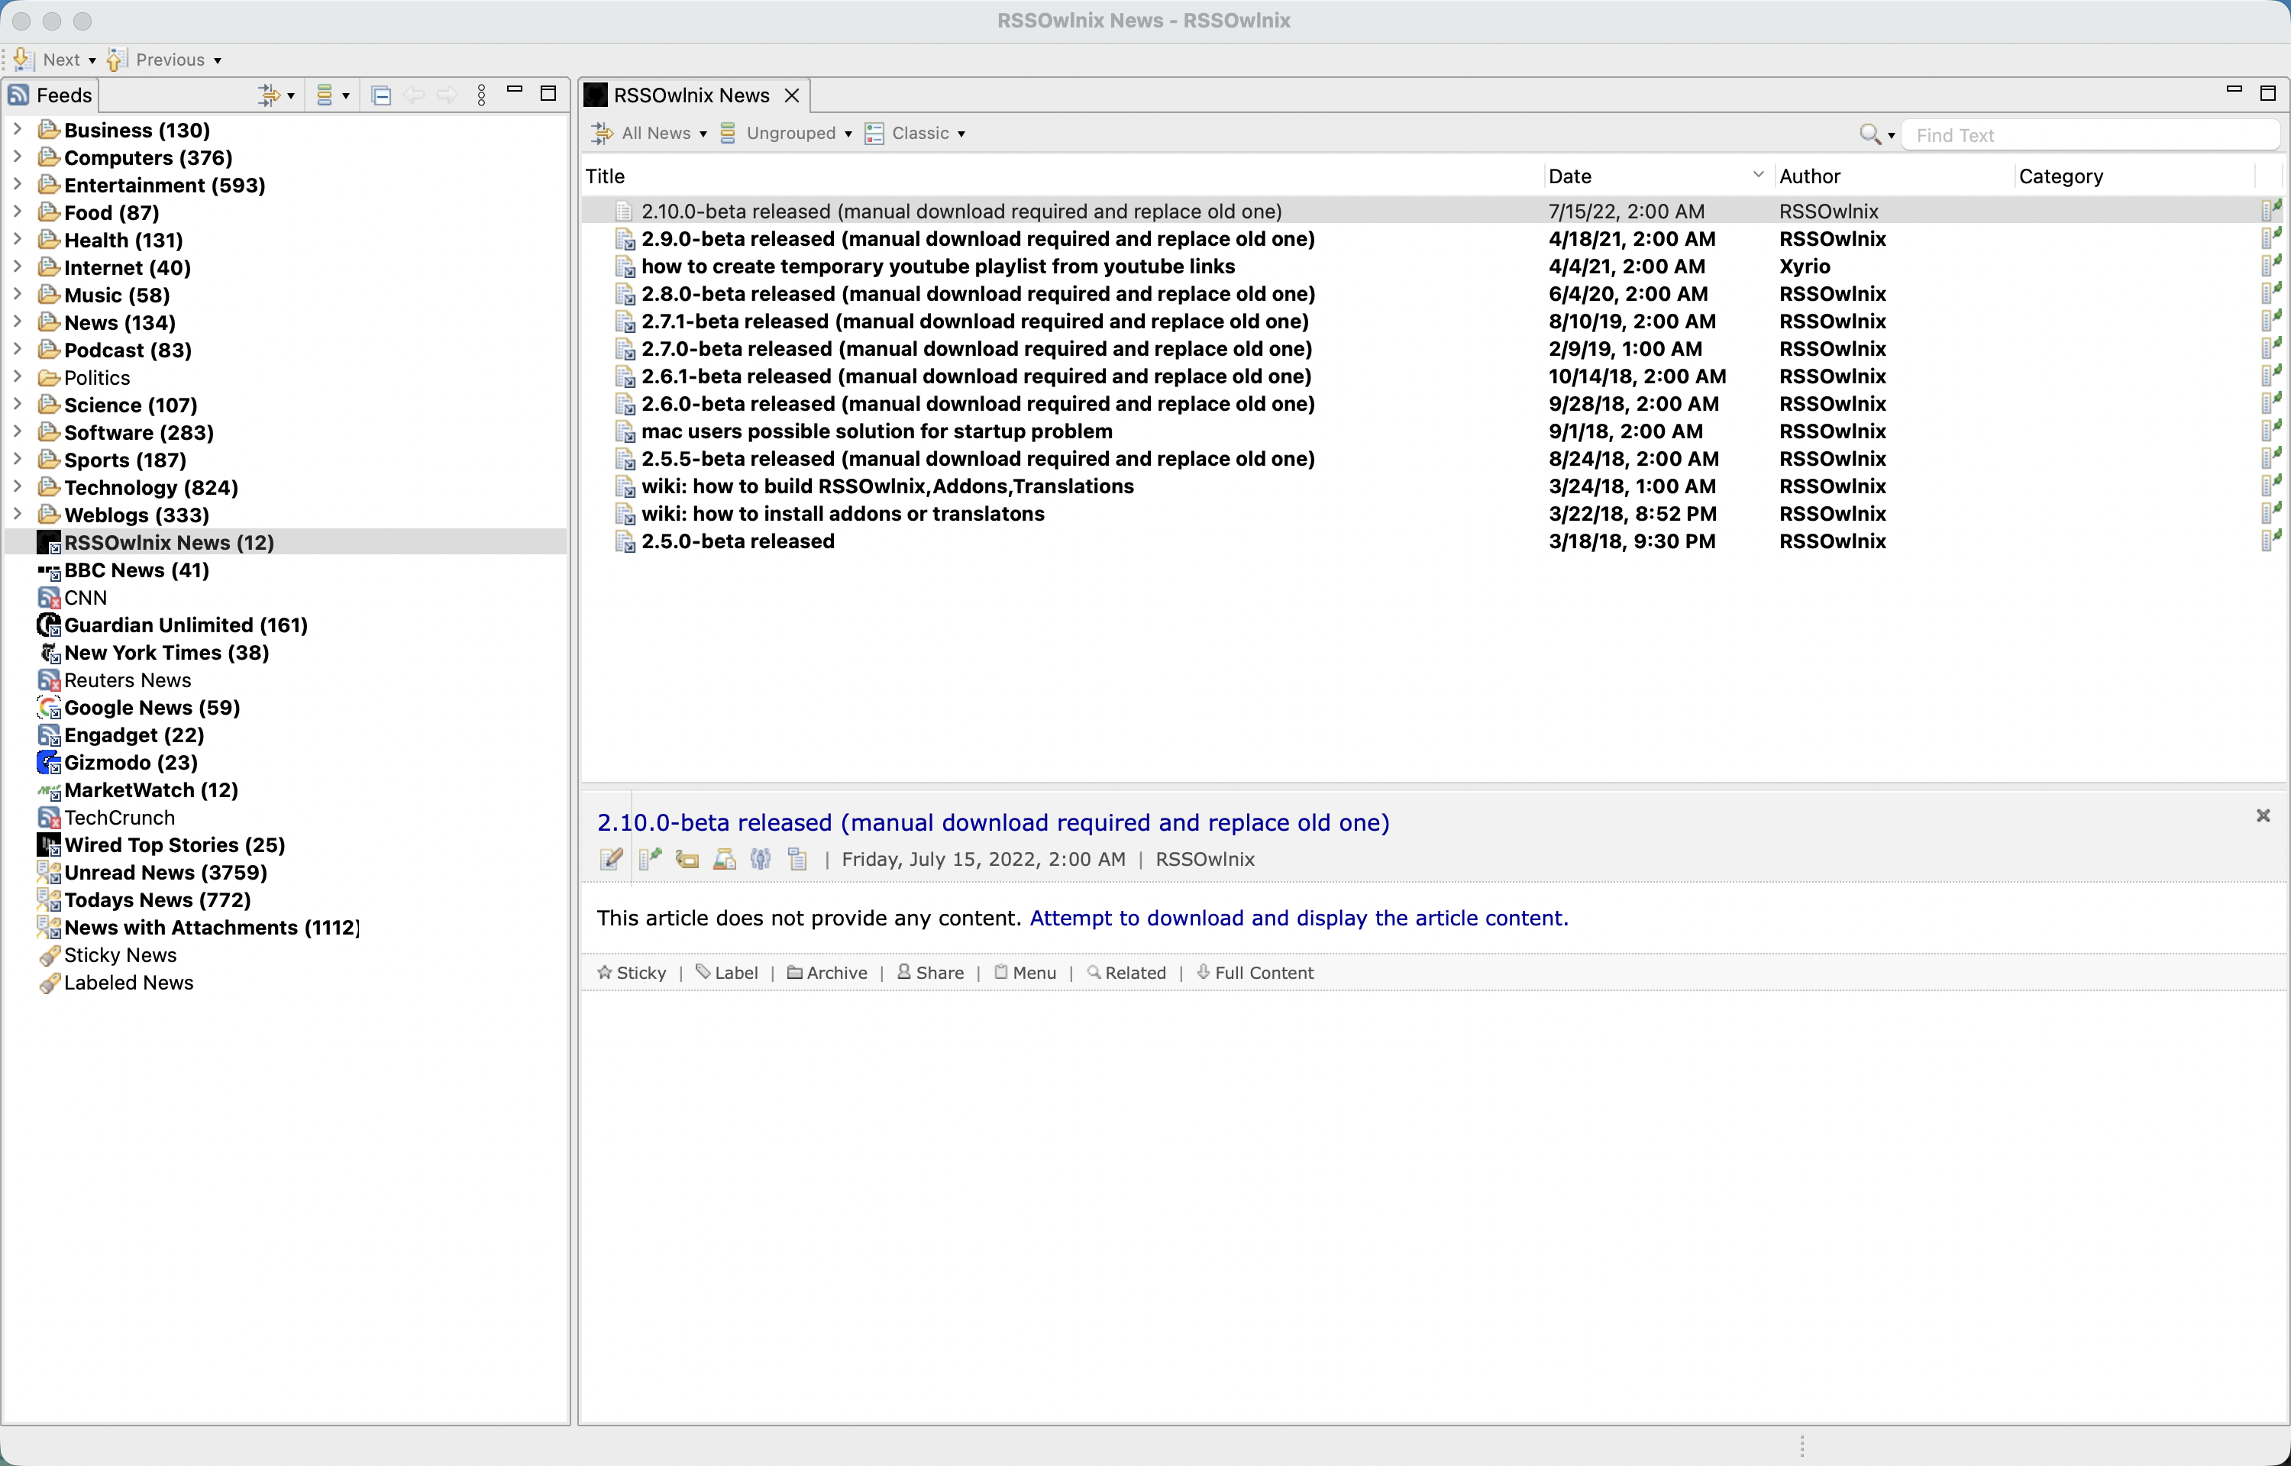
Task: Click the pin sticky icon in article header
Action: click(x=650, y=859)
